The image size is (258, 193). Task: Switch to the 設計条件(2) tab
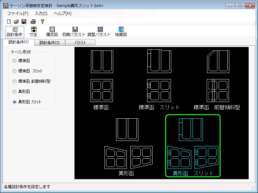(49, 42)
